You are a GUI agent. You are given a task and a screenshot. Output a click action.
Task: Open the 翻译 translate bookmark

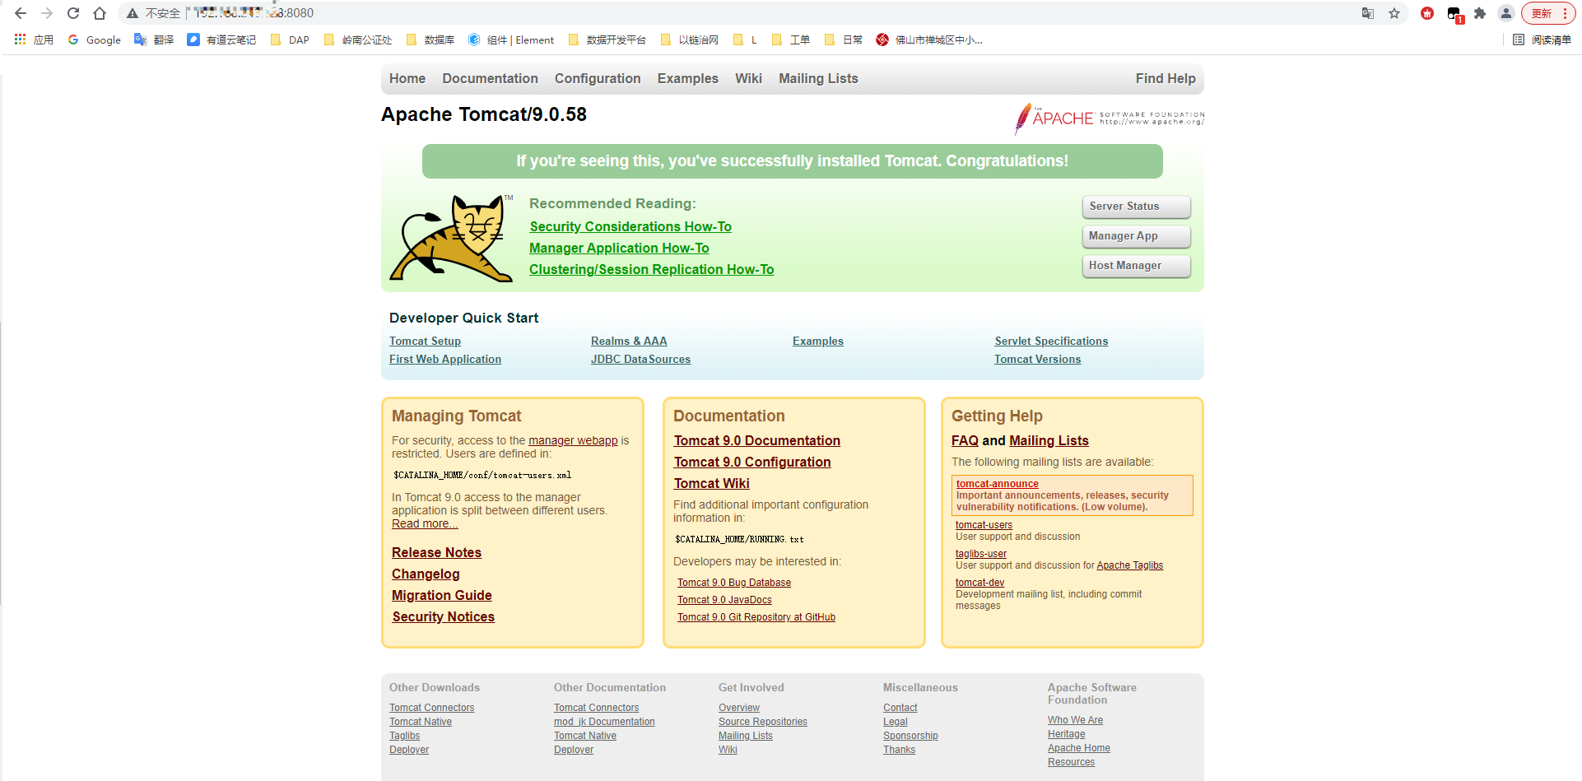click(x=154, y=40)
